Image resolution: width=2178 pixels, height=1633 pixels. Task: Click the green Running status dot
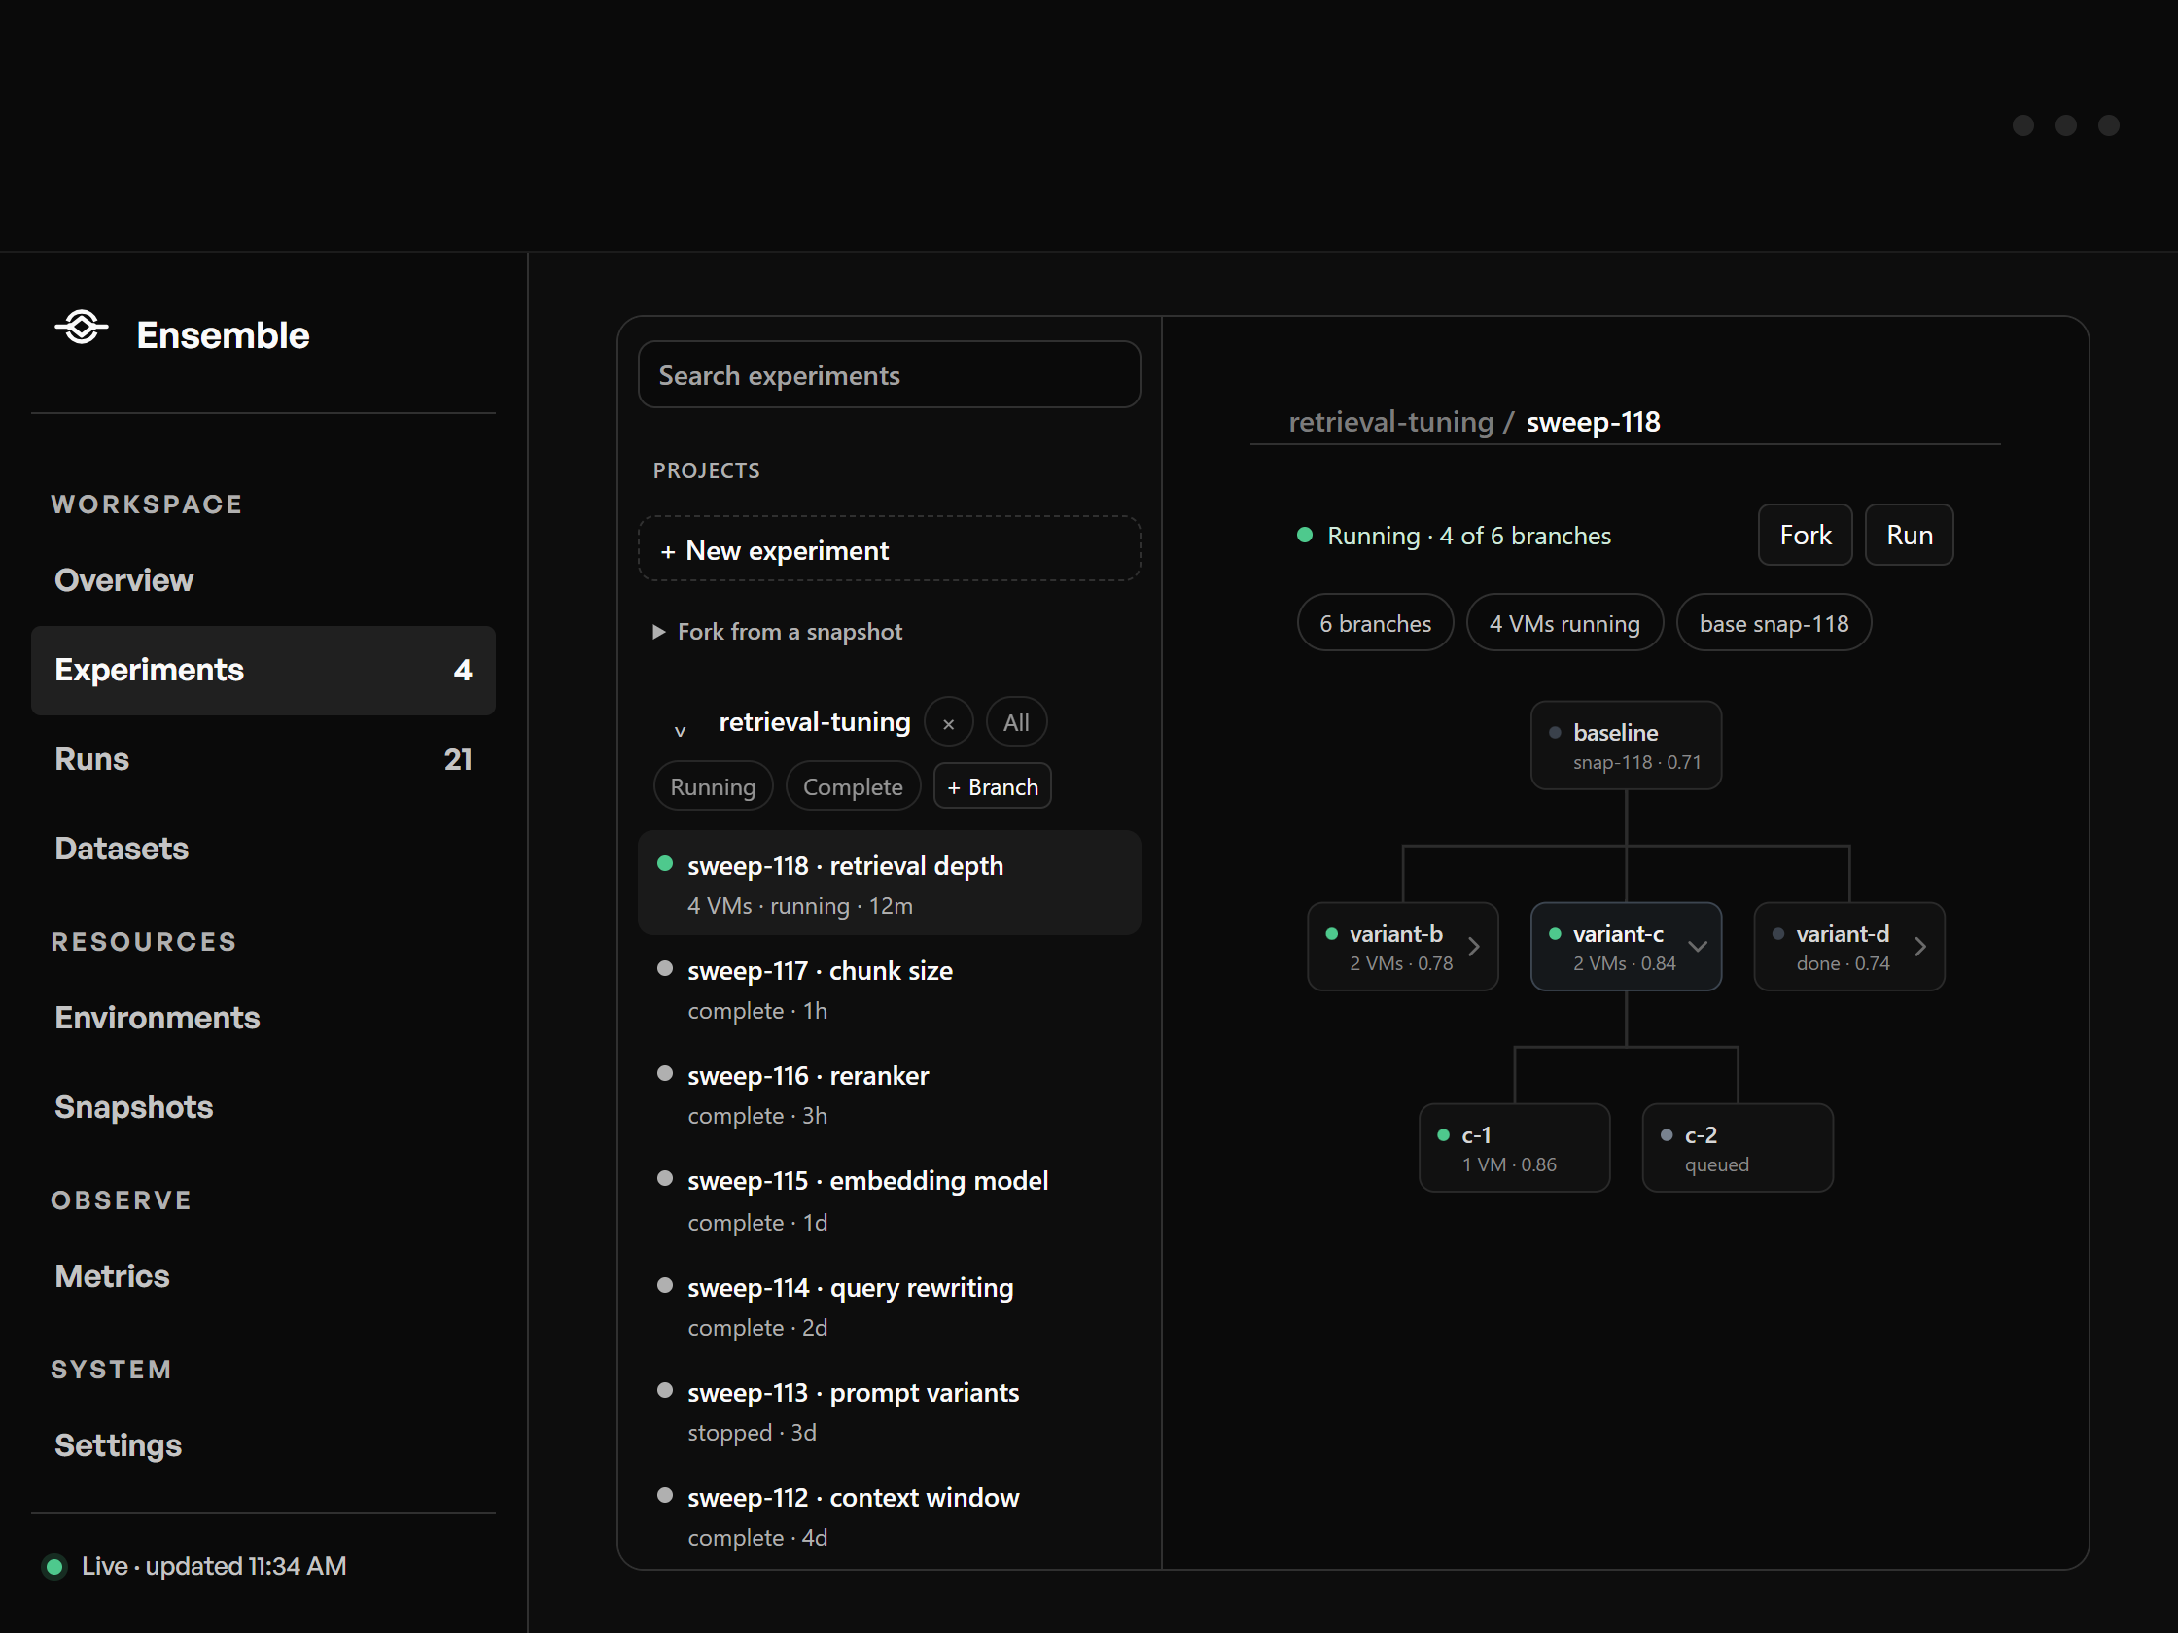[1305, 536]
